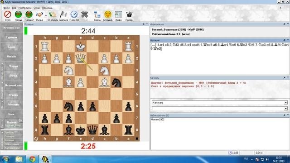Viewport: 290px width, 163px height.
Task: Open the Вид menu
Action: point(14,8)
